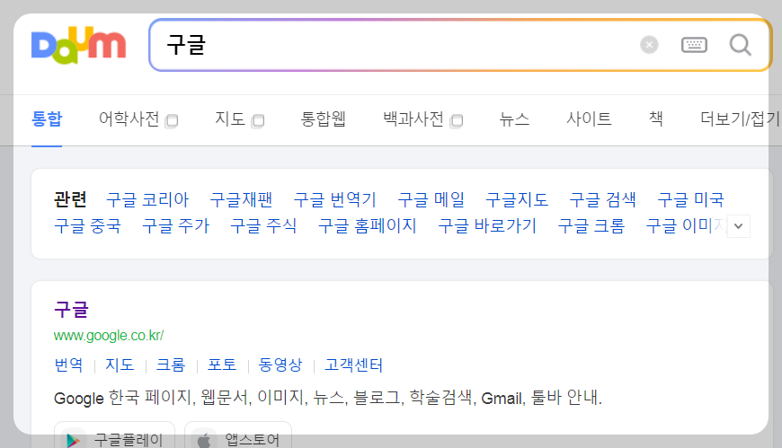Select the 통합 tab
Screen dimensions: 782x448
47,119
